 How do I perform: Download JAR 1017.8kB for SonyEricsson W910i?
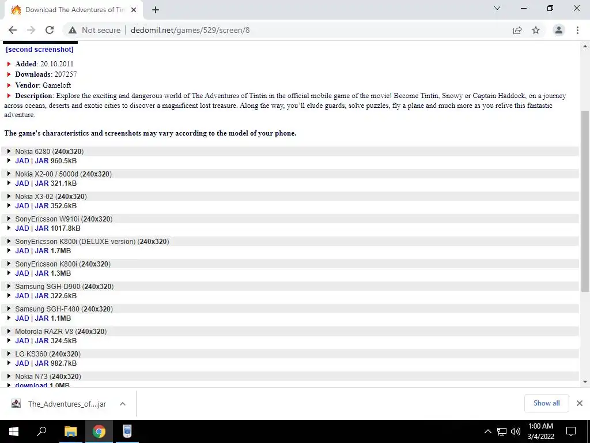[x=41, y=228]
